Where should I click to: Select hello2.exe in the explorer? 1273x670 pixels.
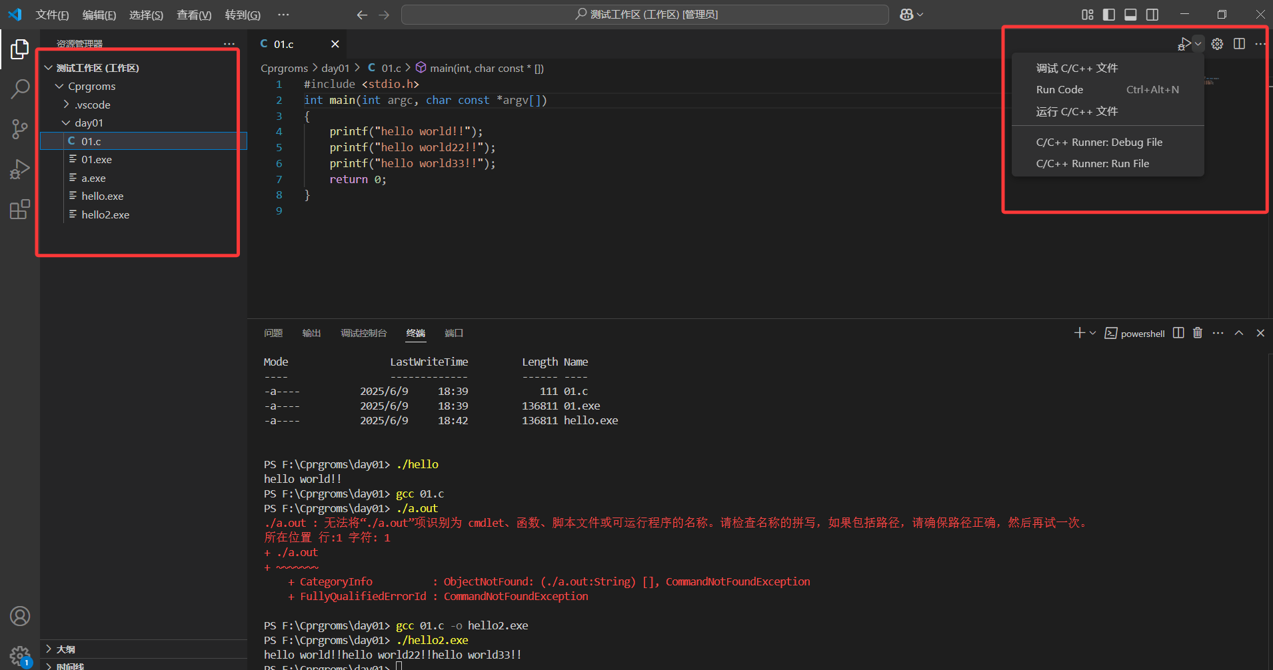(105, 214)
